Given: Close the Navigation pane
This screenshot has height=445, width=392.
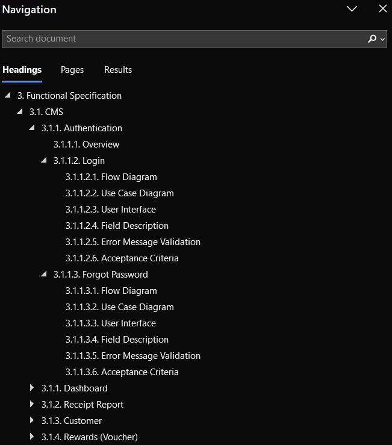Looking at the screenshot, I should point(382,9).
